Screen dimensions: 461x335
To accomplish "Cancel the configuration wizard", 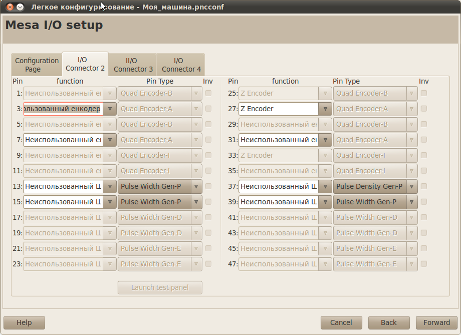I will [x=341, y=322].
